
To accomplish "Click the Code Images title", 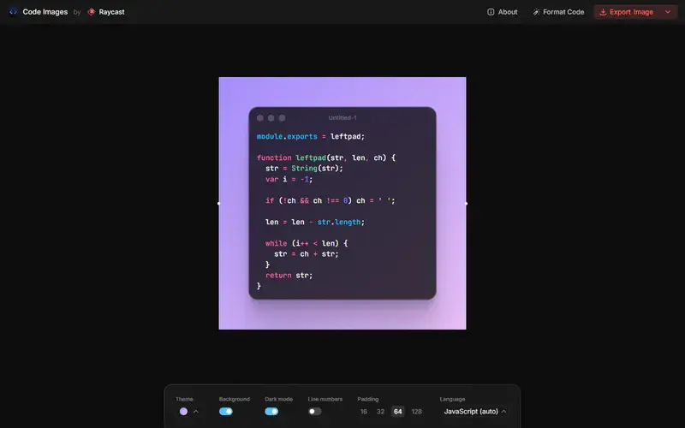I will pos(45,12).
